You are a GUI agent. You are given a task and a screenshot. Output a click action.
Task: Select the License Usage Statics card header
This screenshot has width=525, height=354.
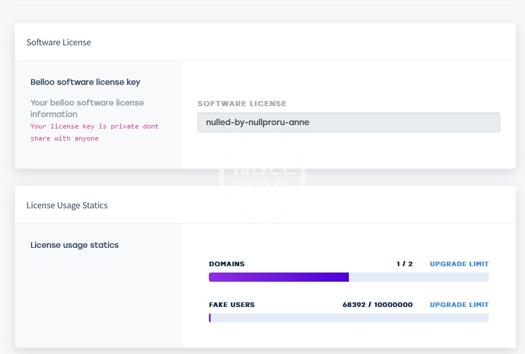67,205
